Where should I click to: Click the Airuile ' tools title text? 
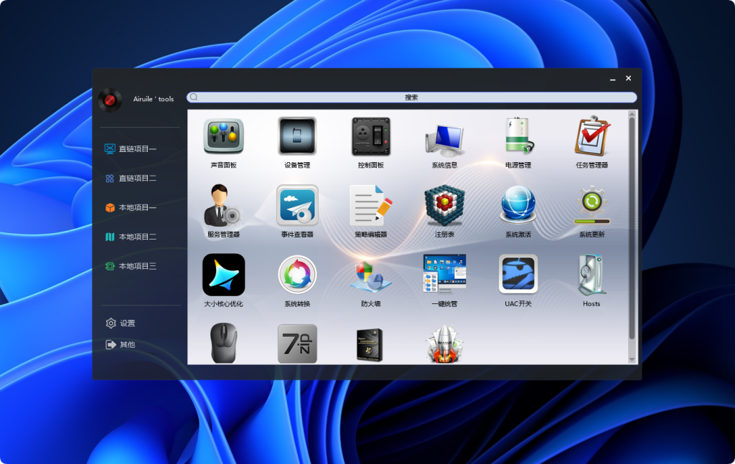click(x=154, y=99)
